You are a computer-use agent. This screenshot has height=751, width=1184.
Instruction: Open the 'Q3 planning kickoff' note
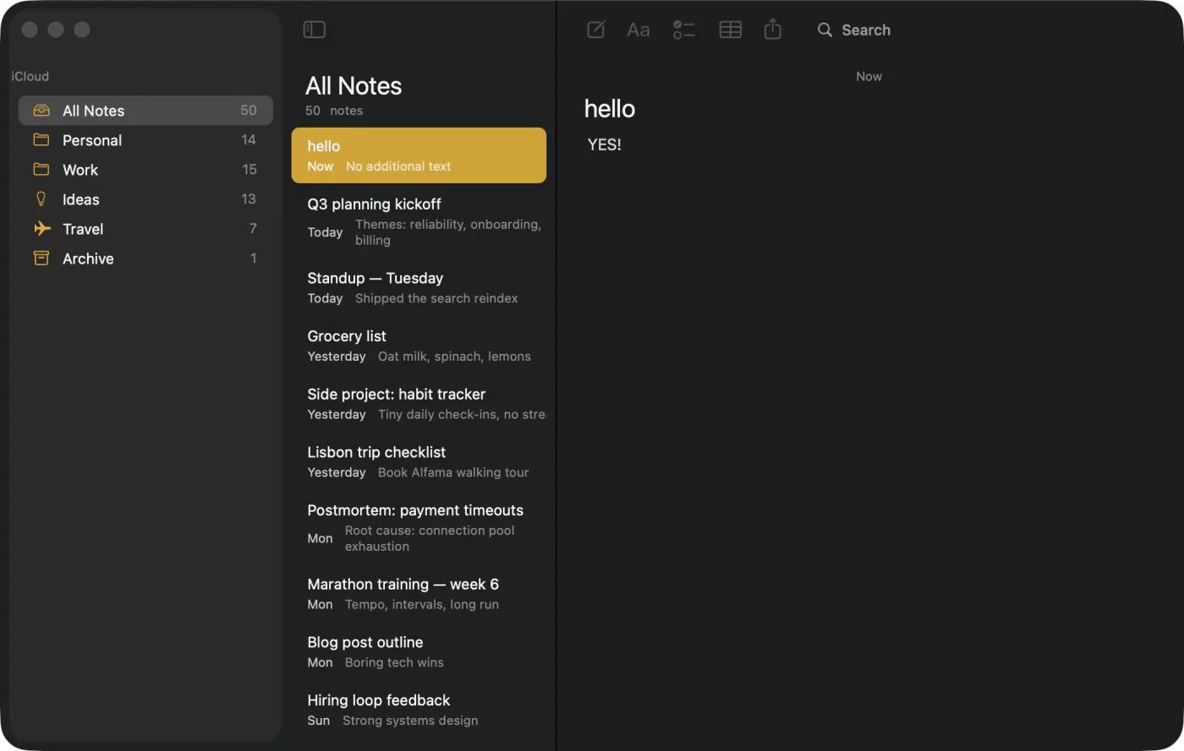pyautogui.click(x=419, y=221)
